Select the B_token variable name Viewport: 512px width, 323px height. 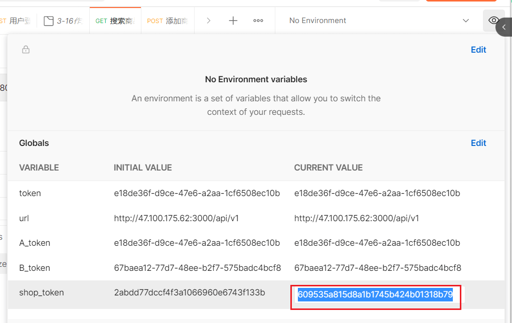(x=35, y=268)
